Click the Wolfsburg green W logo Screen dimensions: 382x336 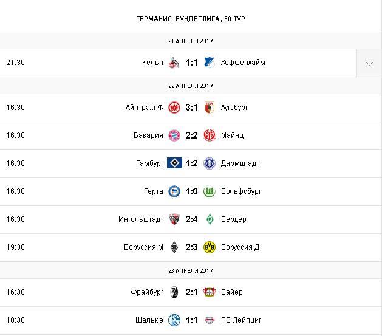[x=210, y=191]
